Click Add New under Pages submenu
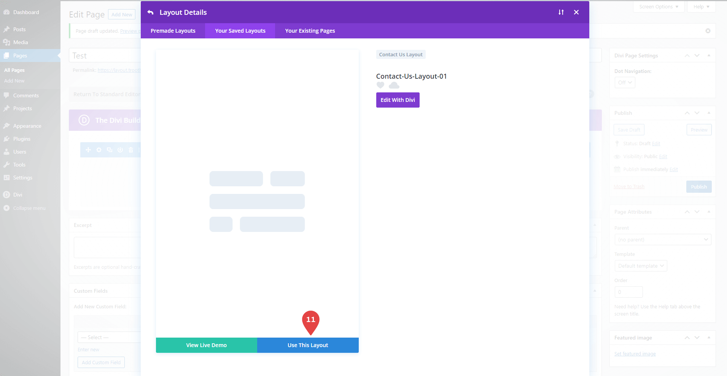727x376 pixels. pyautogui.click(x=14, y=81)
